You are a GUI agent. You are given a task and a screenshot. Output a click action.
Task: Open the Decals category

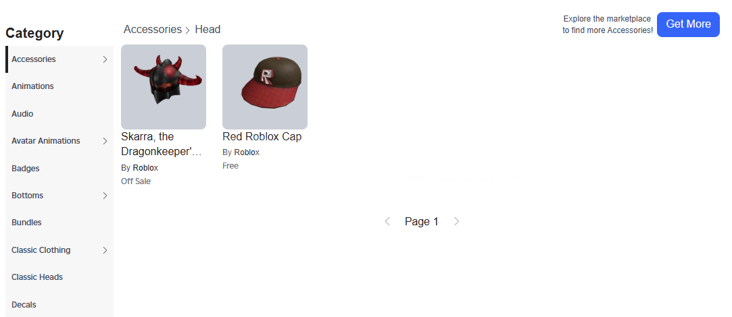(24, 304)
